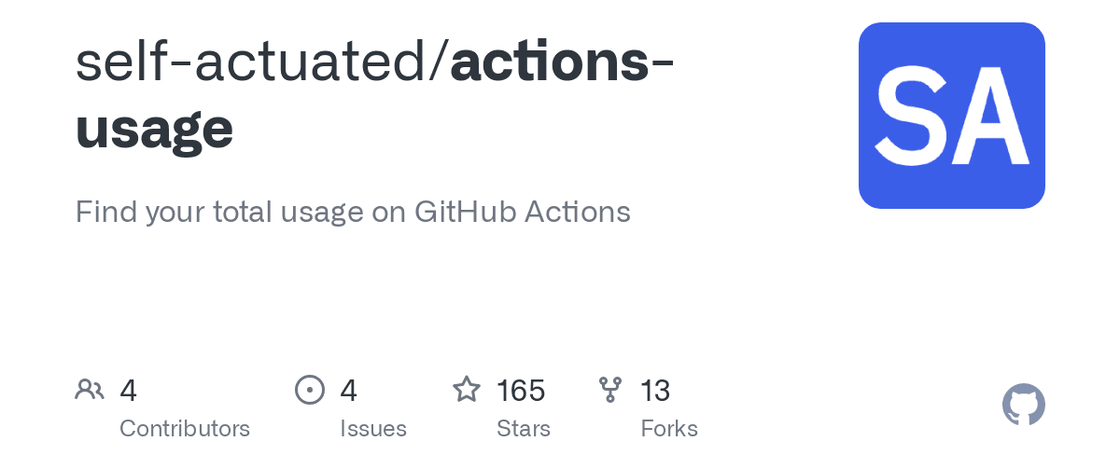Click the 13 fork count
Viewport: 1120px width, 455px height.
click(x=655, y=391)
